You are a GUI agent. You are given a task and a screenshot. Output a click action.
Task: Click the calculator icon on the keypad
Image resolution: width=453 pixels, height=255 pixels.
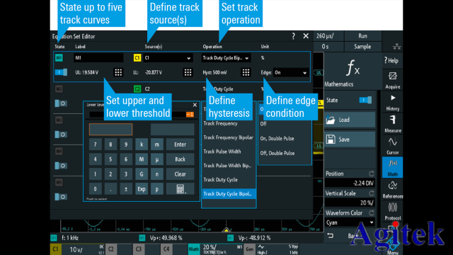(180, 189)
